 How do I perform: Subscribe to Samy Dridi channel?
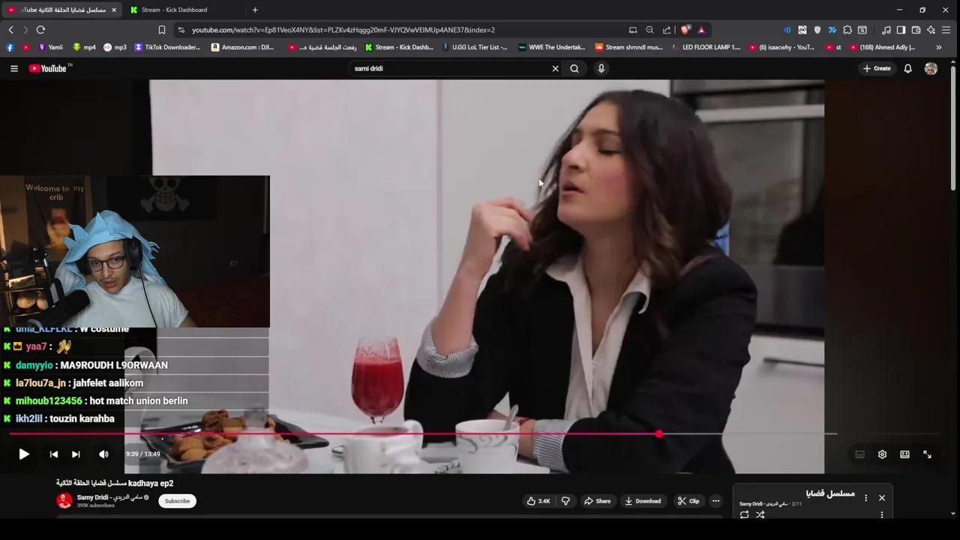tap(177, 501)
